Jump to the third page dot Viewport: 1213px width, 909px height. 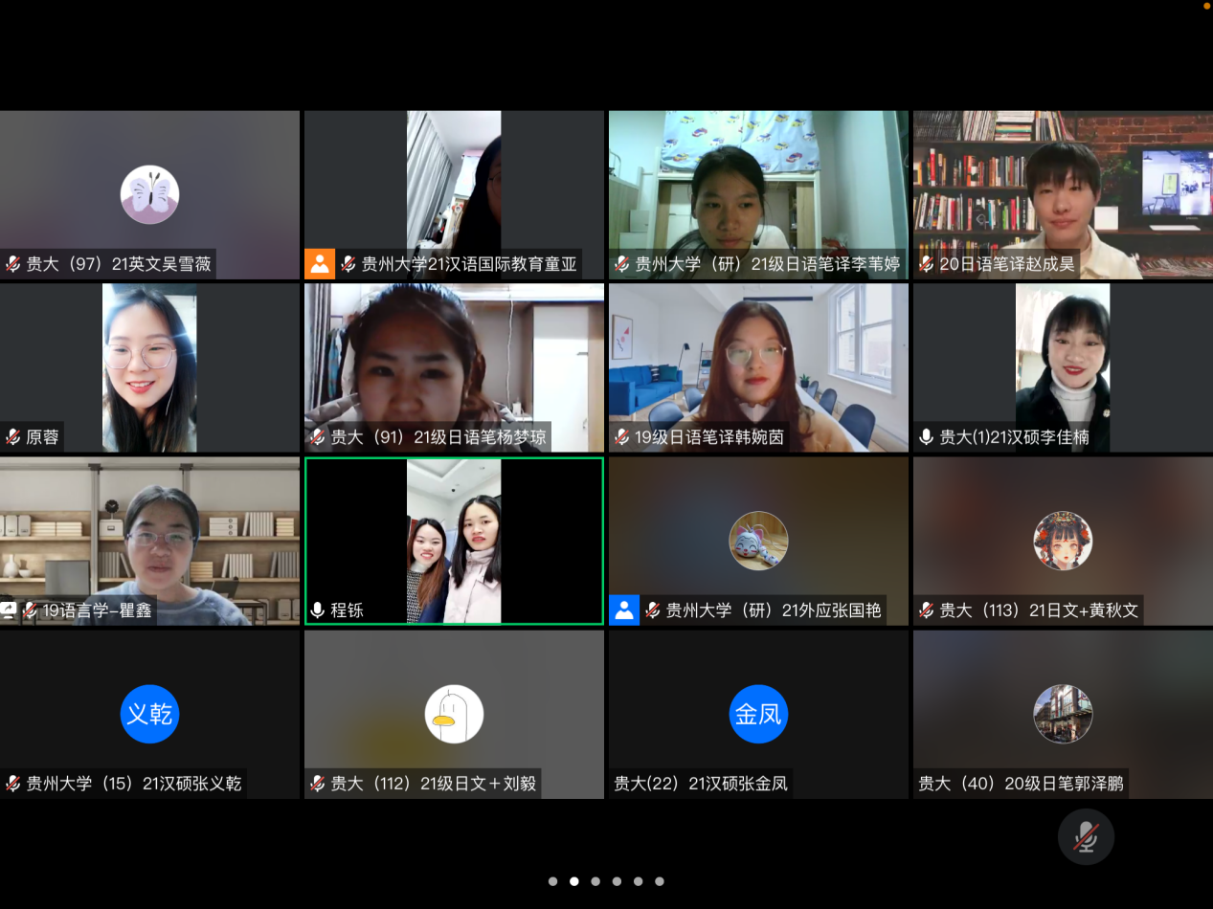pos(595,881)
